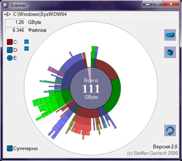Click the arrow icon beside the path
The image size is (182, 161).
(7, 14)
